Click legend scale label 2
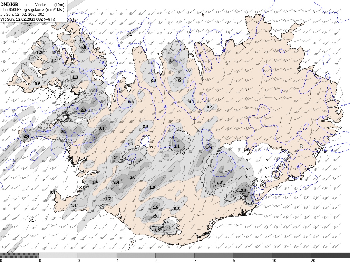 click(156, 261)
